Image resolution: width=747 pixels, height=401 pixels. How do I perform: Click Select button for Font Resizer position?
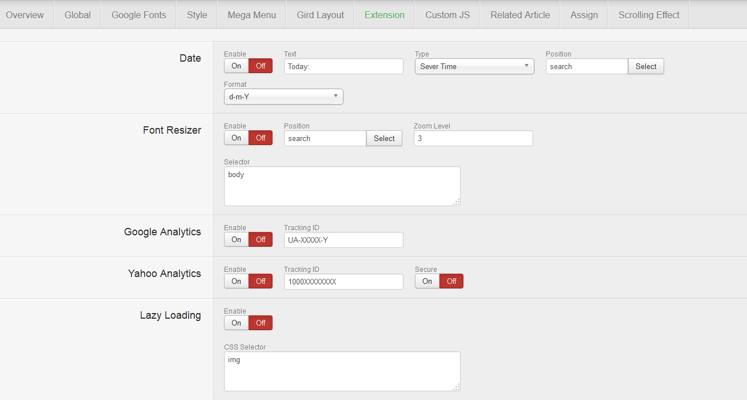coord(384,139)
